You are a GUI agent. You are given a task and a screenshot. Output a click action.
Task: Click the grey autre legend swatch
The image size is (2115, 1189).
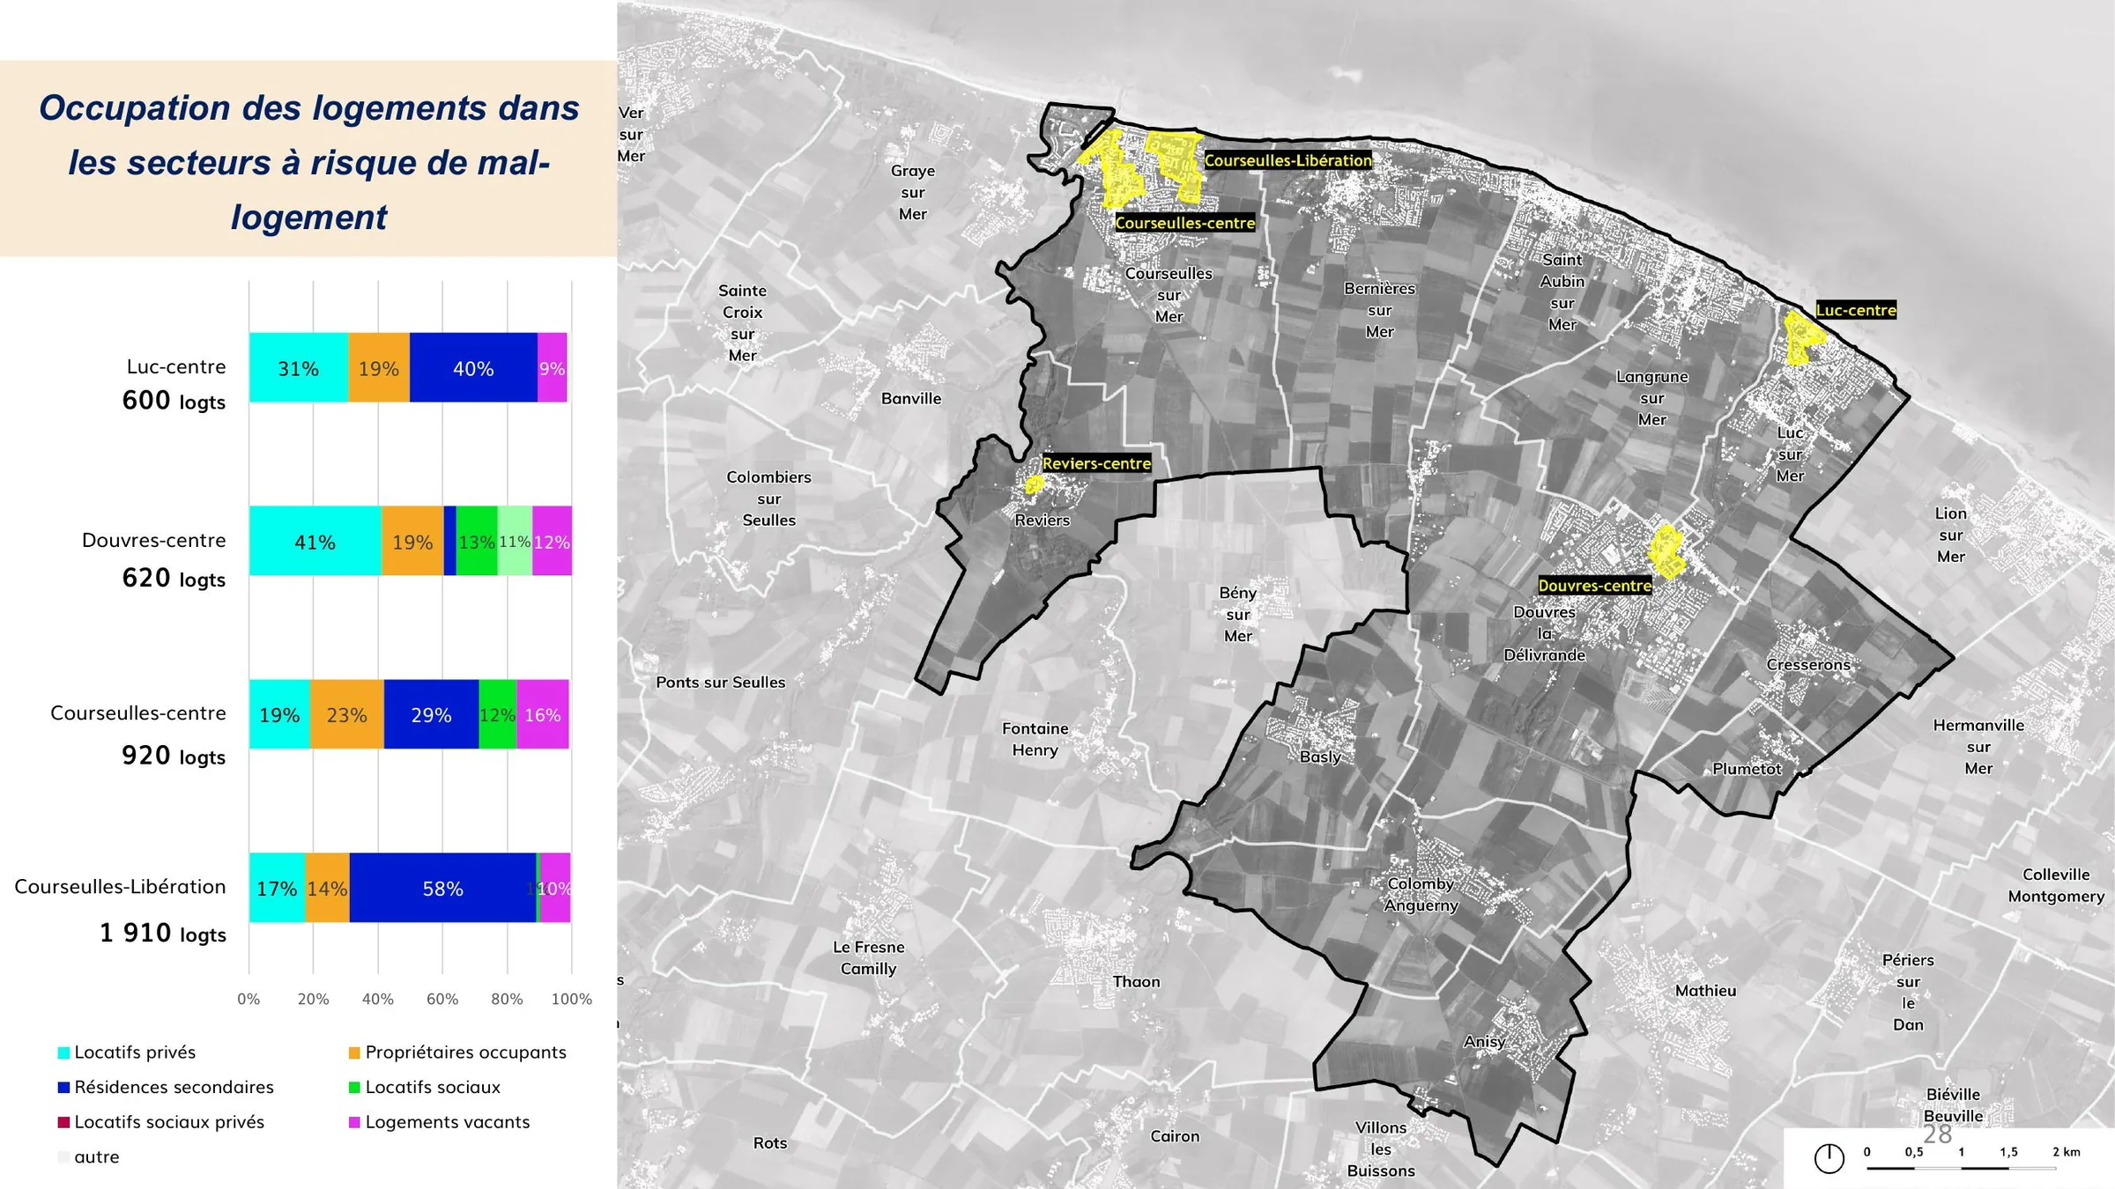coord(63,1157)
